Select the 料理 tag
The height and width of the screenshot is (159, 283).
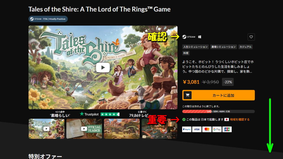coord(186,53)
